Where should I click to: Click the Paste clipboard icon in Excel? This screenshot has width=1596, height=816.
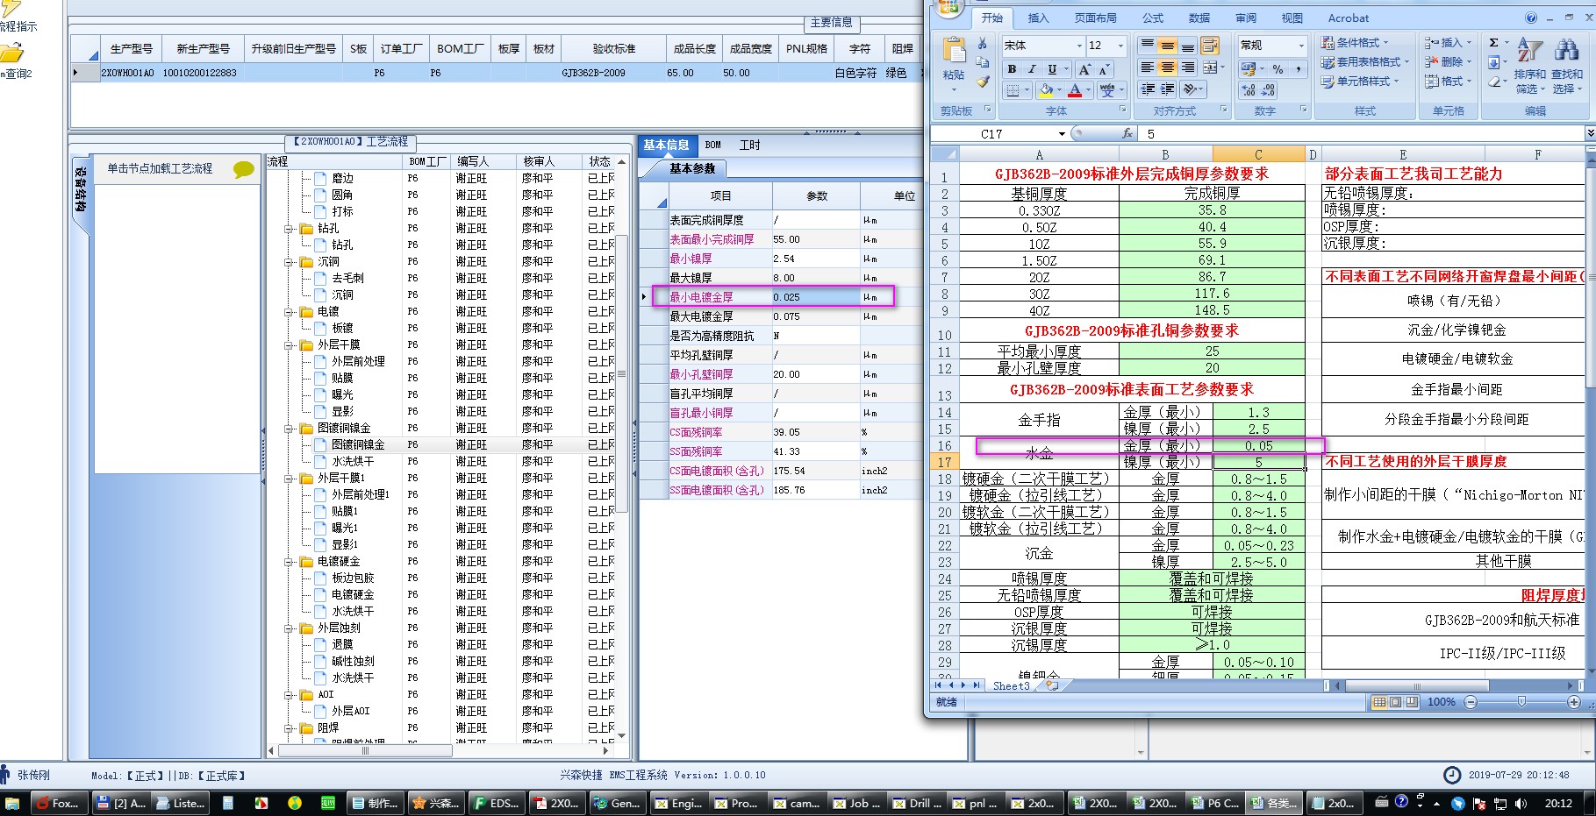(954, 50)
